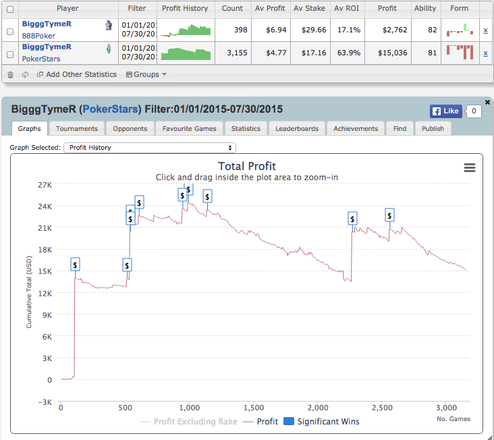Click the PokerStars link in the table
Image resolution: width=494 pixels, height=440 pixels.
coord(41,59)
